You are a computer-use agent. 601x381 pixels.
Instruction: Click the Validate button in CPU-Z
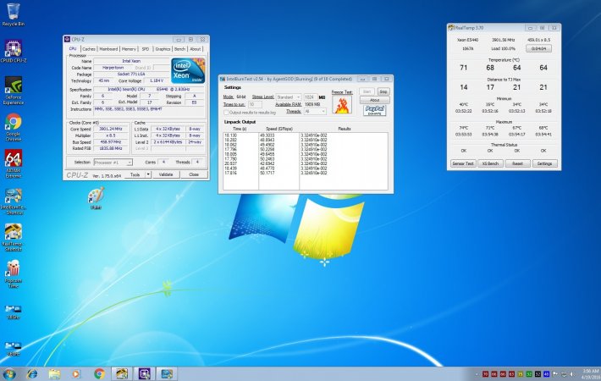pos(166,174)
